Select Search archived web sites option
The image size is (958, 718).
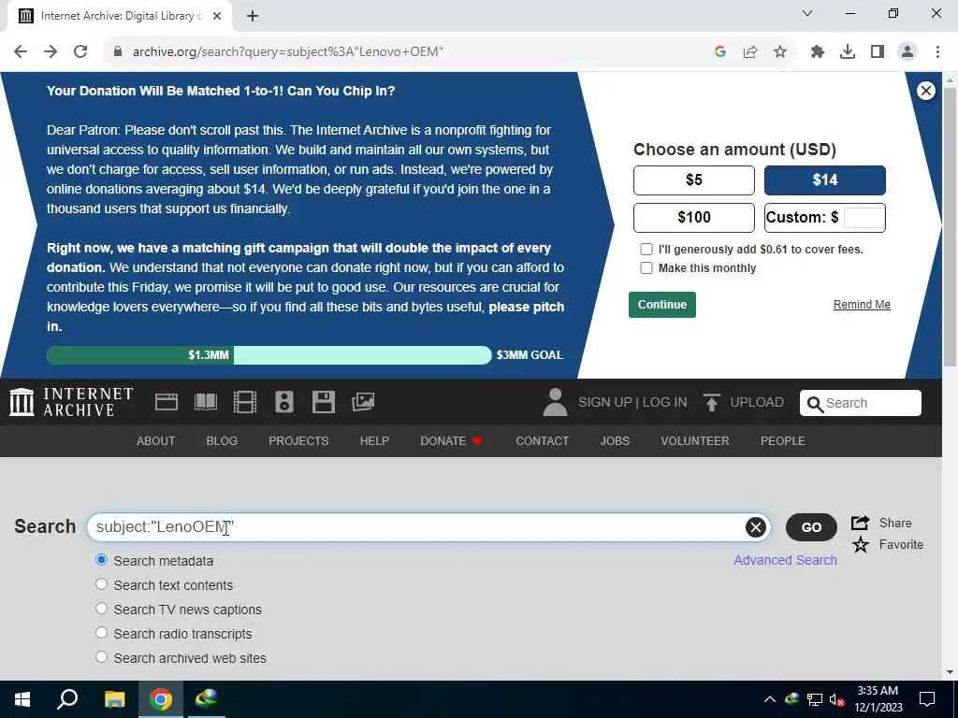click(101, 657)
